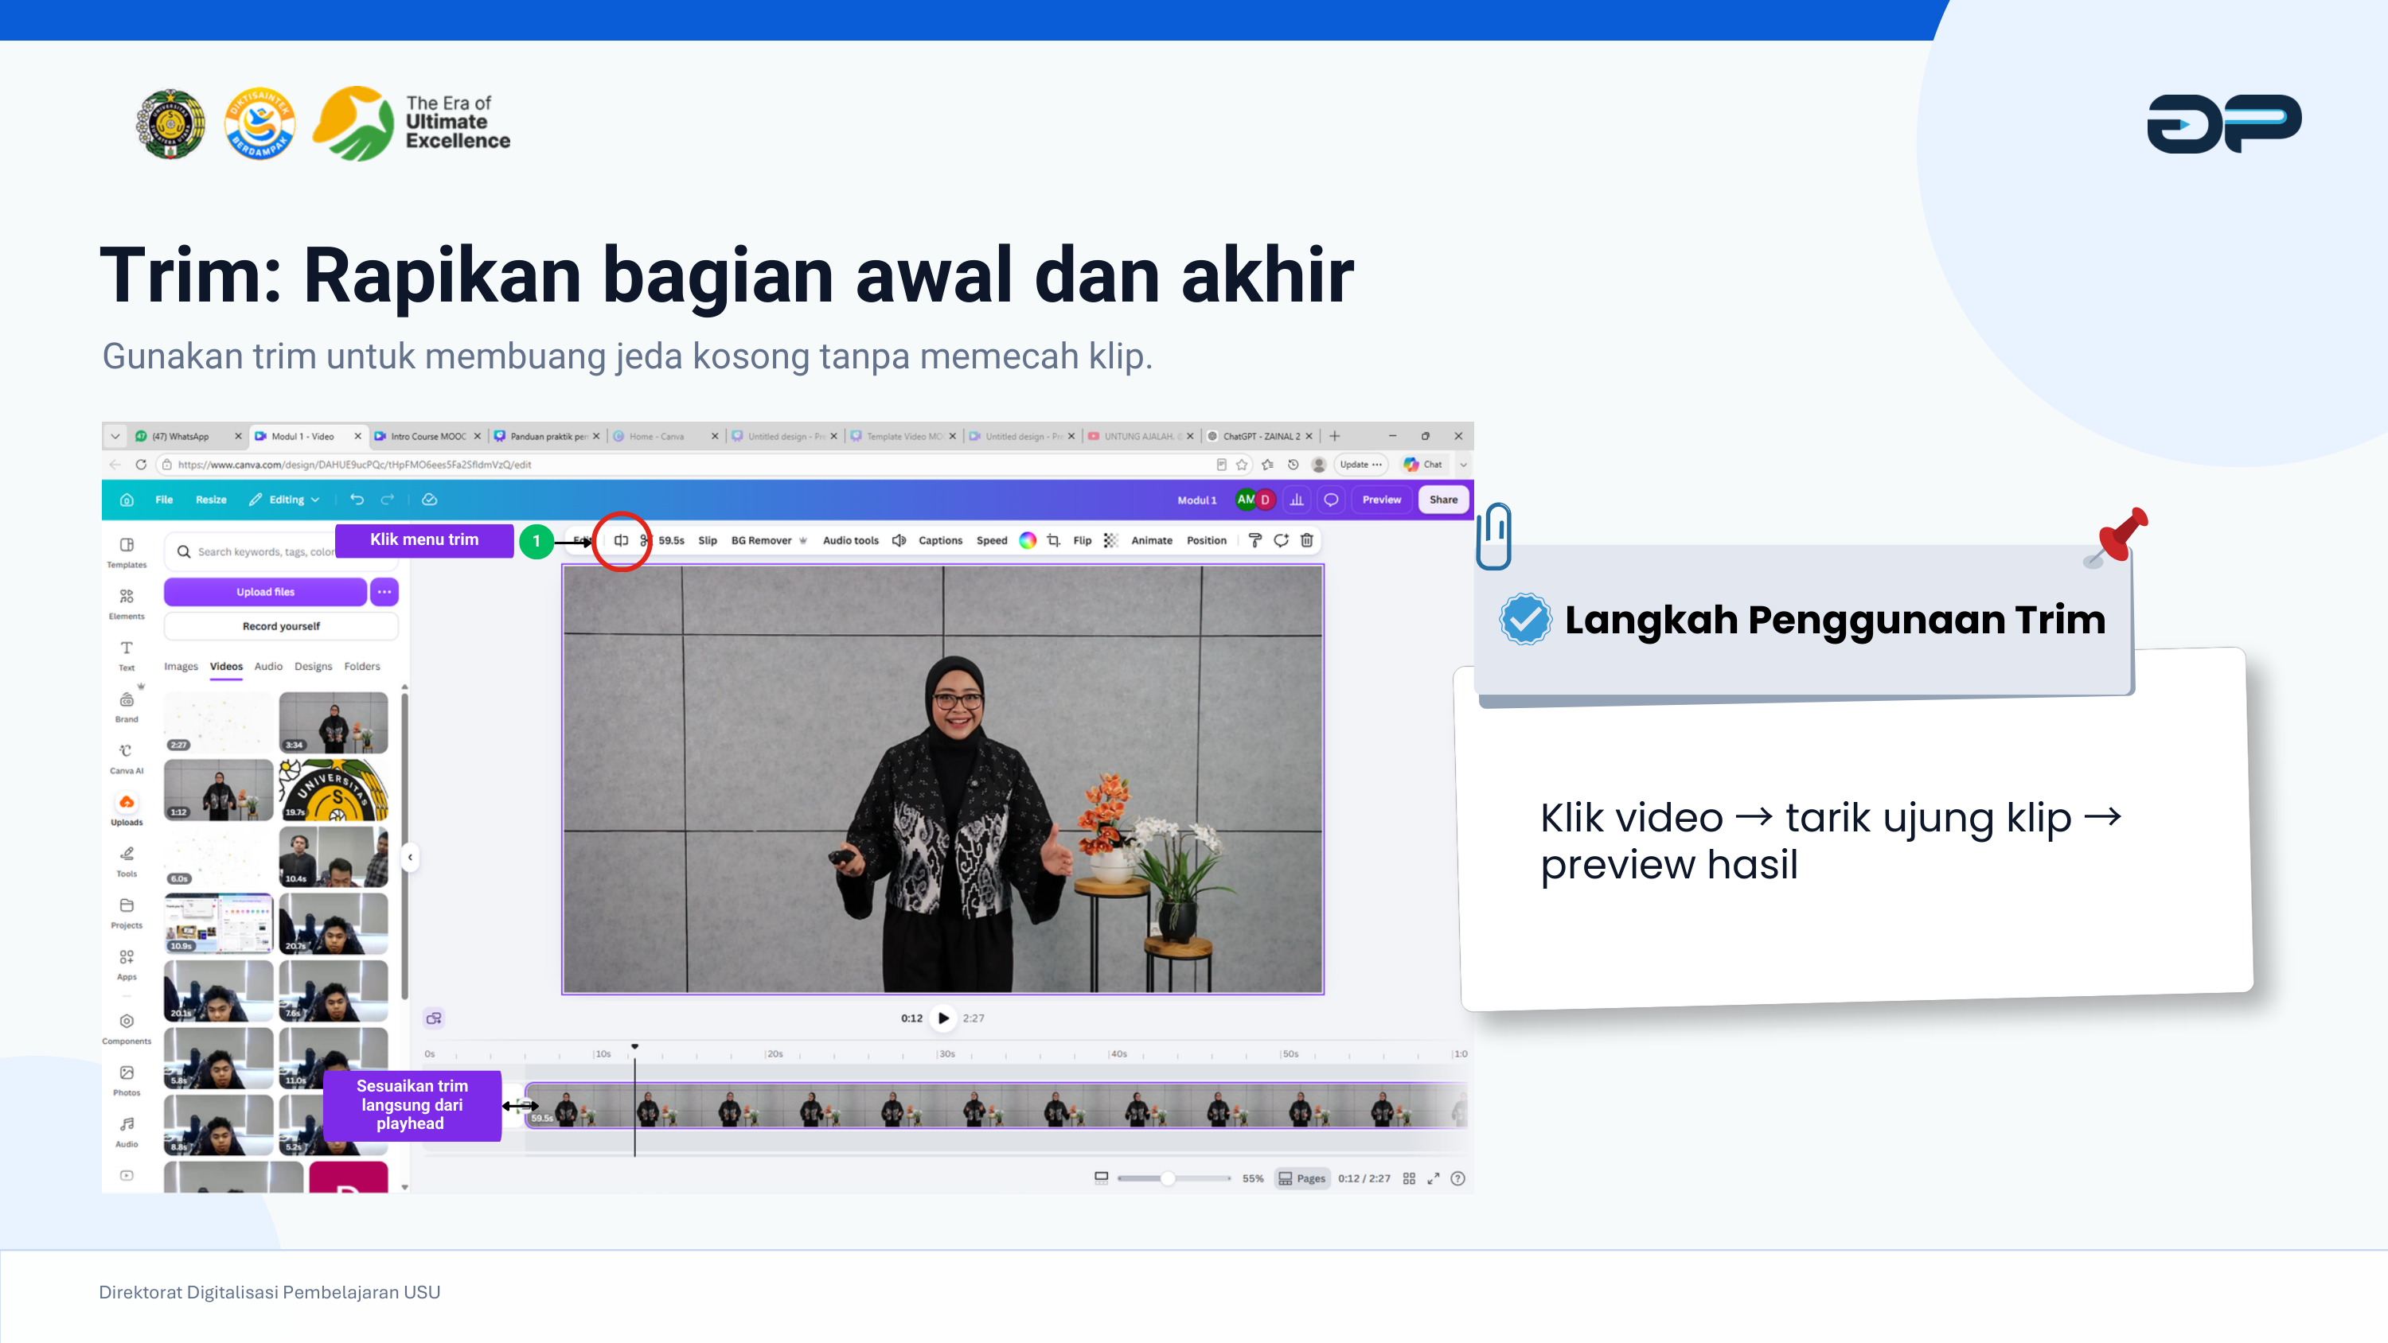
Task: Play the video with the play button
Action: (x=942, y=1018)
